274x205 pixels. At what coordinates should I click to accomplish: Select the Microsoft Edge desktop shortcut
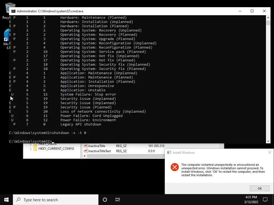tap(7, 39)
